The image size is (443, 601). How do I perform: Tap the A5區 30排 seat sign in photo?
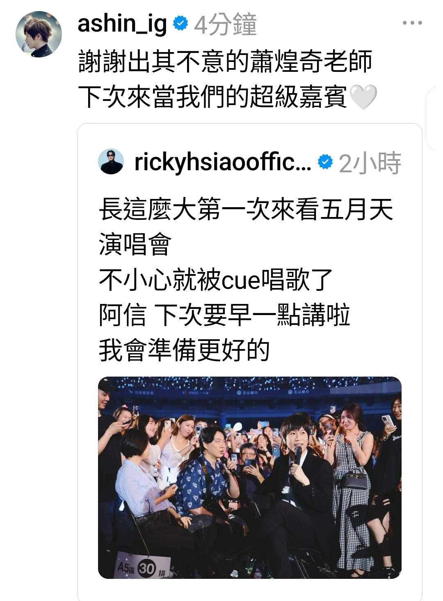pyautogui.click(x=143, y=567)
